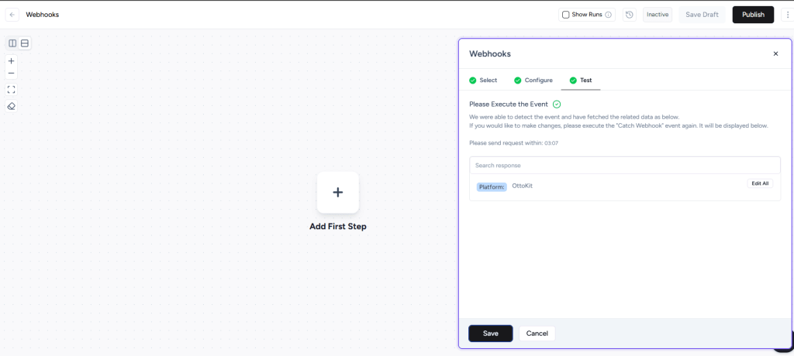This screenshot has width=794, height=356.
Task: Enable the Show Runs checkbox
Action: 565,15
